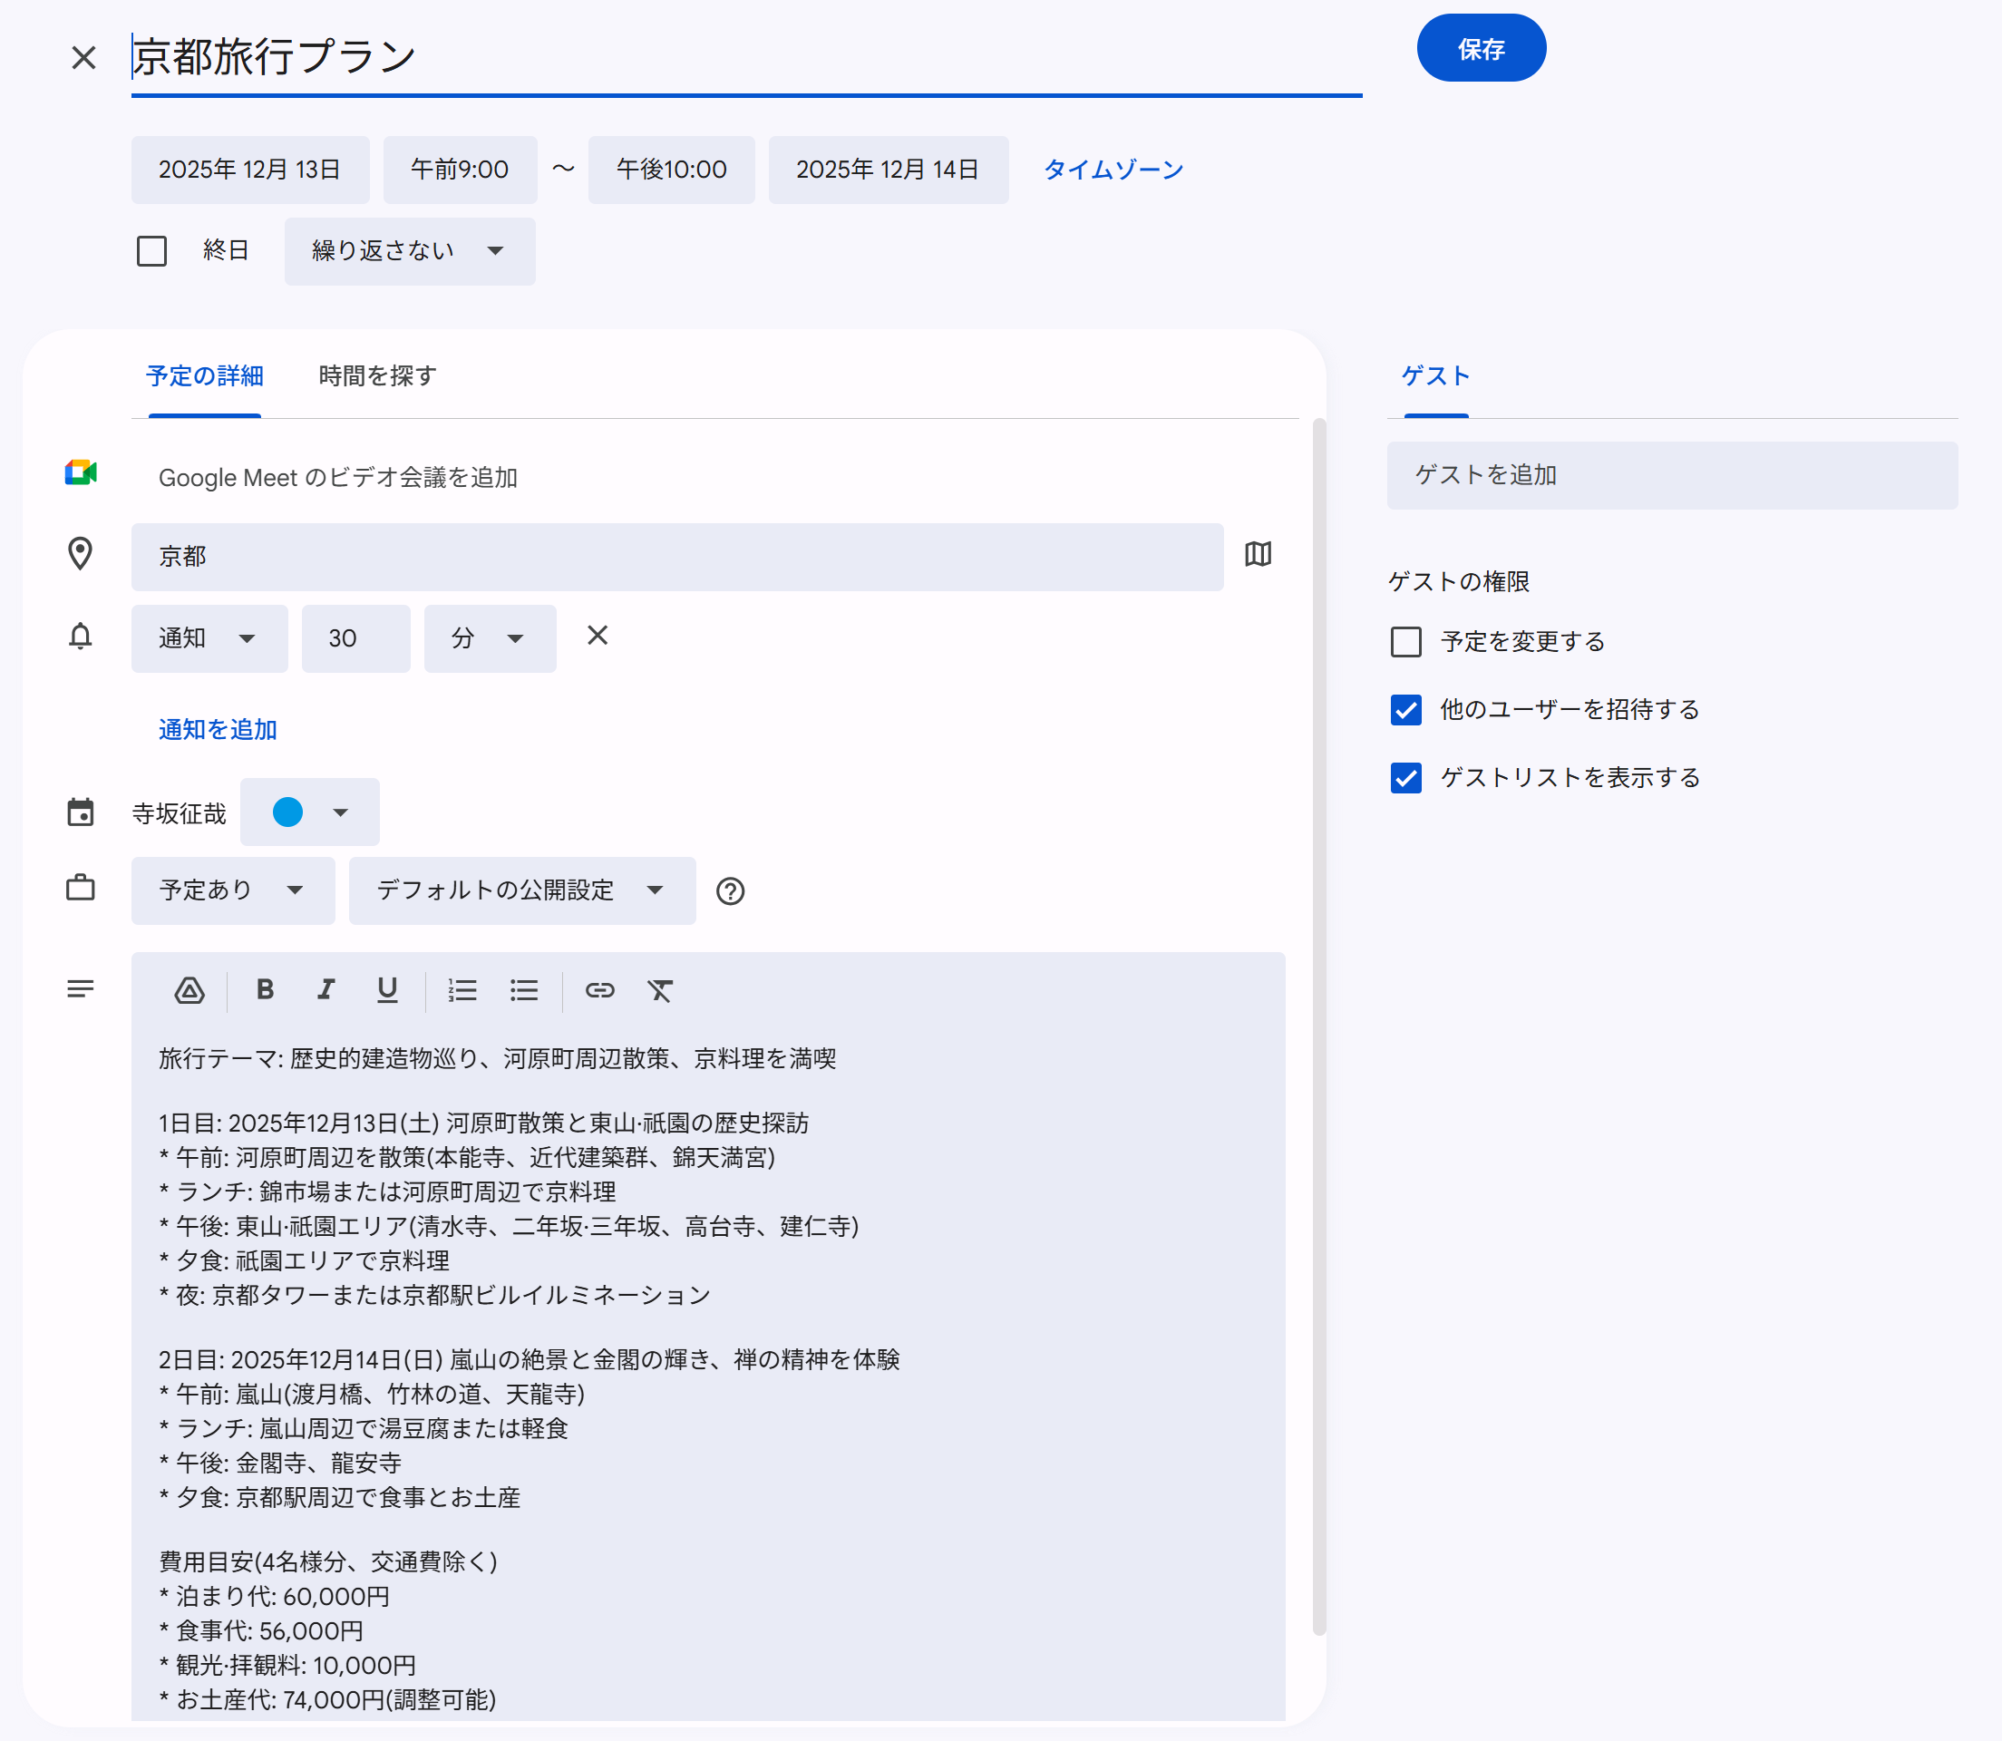Image resolution: width=2002 pixels, height=1741 pixels.
Task: Open the 繰り返さない recurrence dropdown
Action: coord(409,250)
